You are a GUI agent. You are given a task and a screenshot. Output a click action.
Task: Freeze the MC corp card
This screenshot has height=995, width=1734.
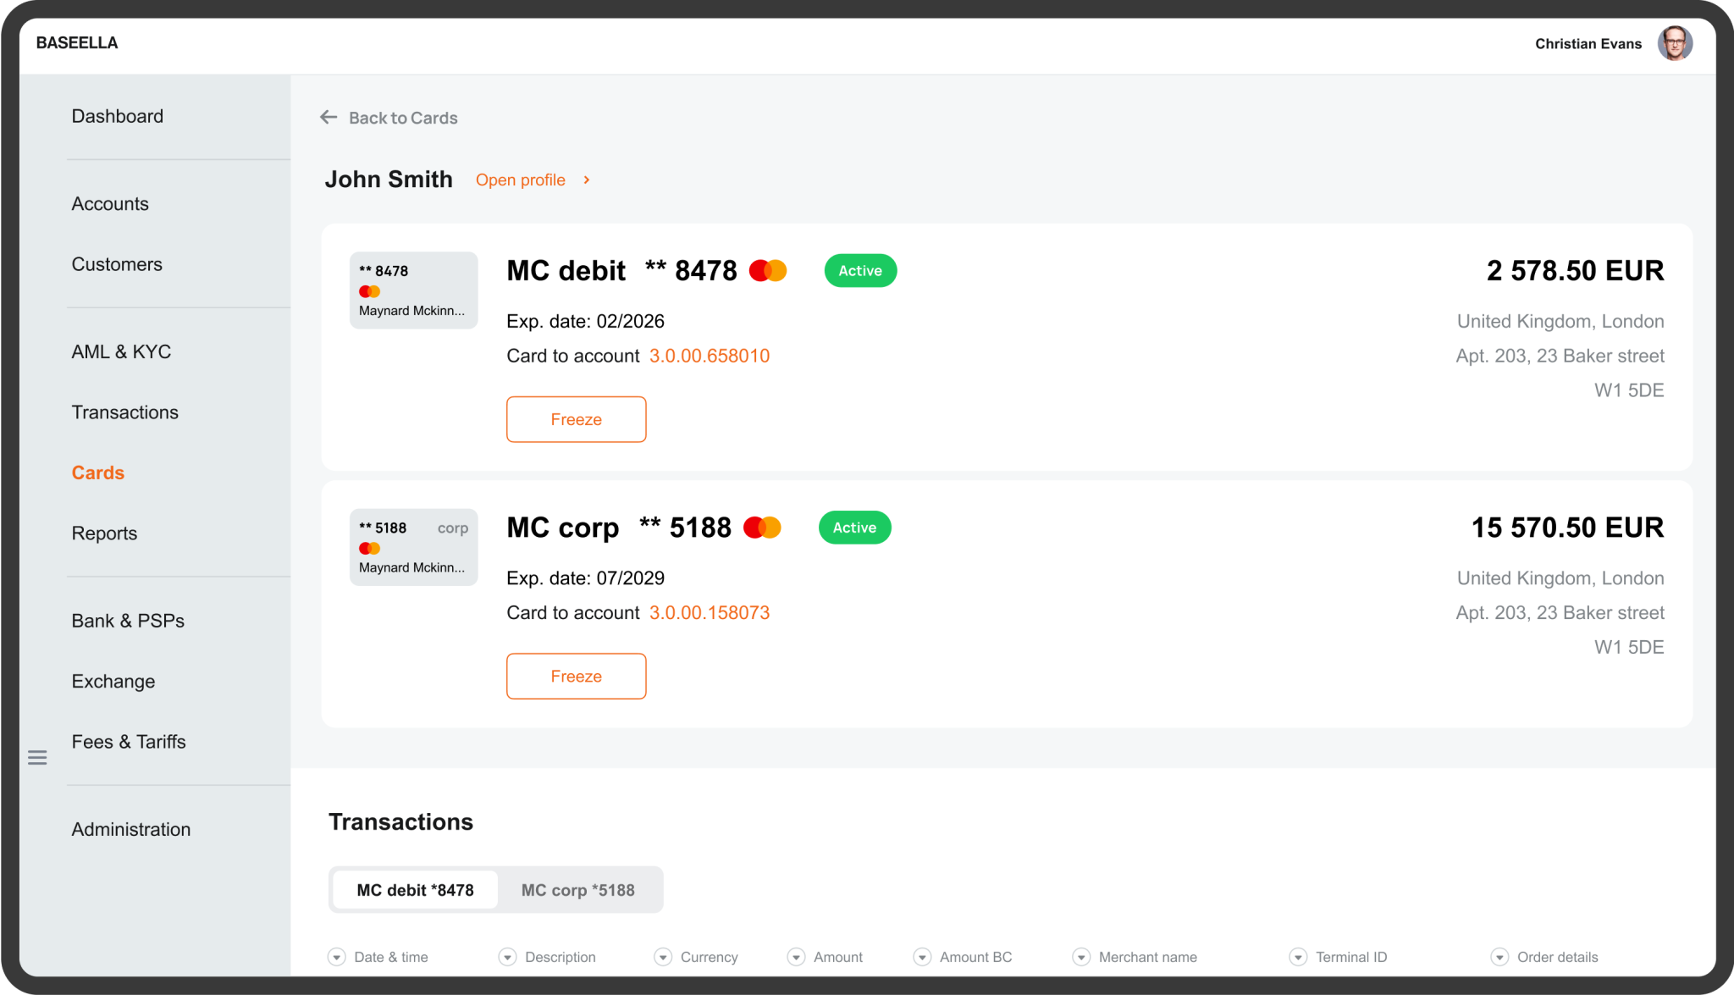(576, 676)
